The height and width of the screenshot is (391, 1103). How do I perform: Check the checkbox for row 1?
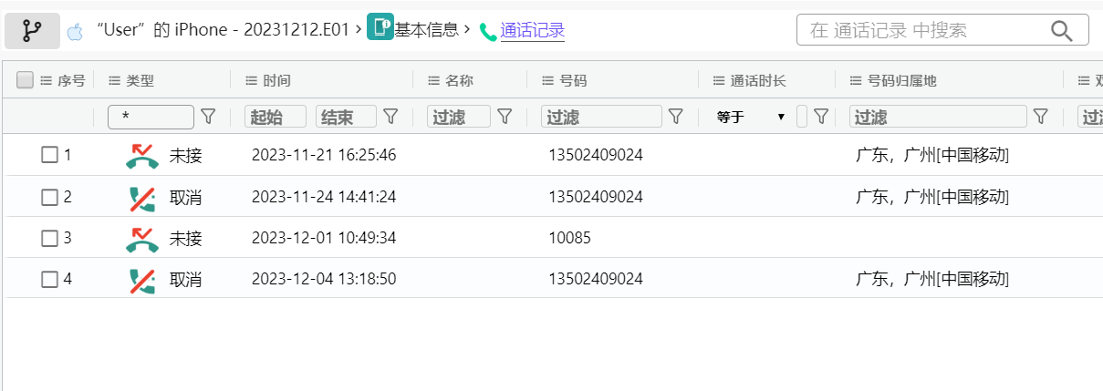(x=49, y=155)
